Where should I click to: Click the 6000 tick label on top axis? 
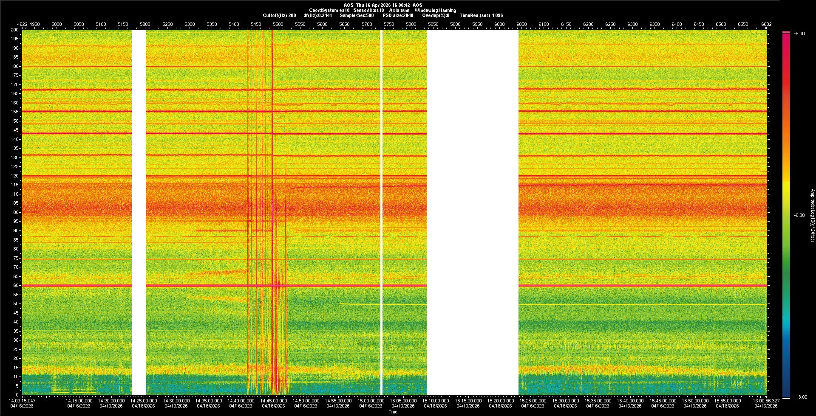pos(499,24)
